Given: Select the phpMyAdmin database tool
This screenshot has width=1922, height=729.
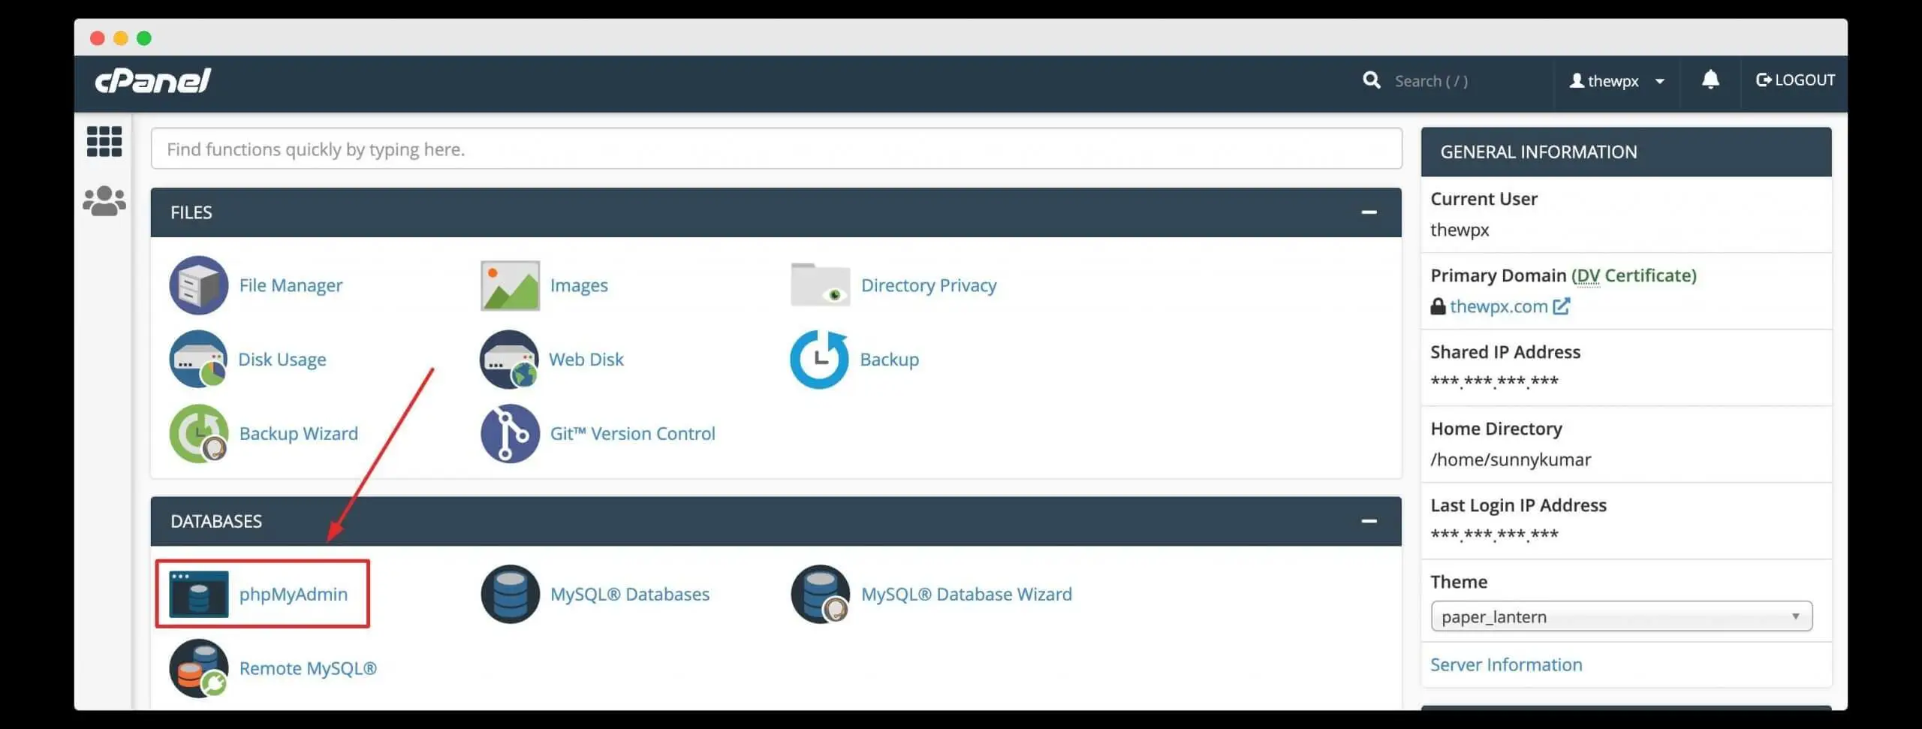Looking at the screenshot, I should [293, 594].
